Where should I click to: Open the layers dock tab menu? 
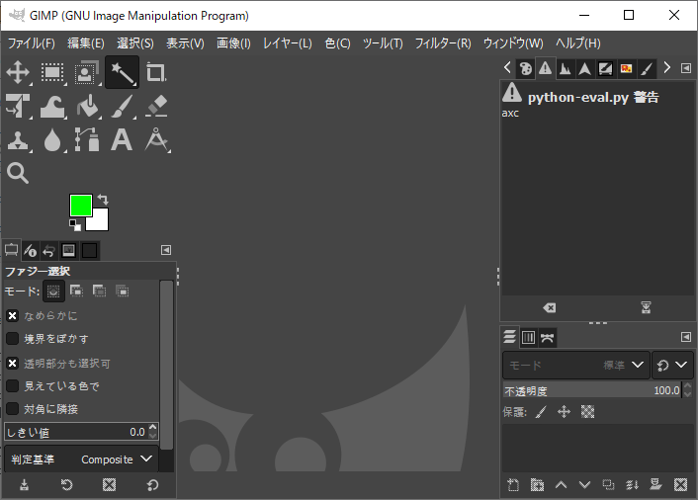pyautogui.click(x=686, y=337)
